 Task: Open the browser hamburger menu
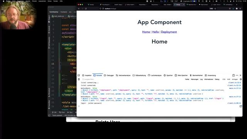240,8
